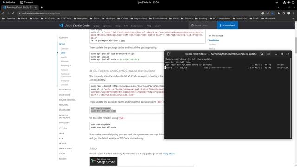
Task: Open the tab search dropdown arrow
Action: [x=278, y=7]
